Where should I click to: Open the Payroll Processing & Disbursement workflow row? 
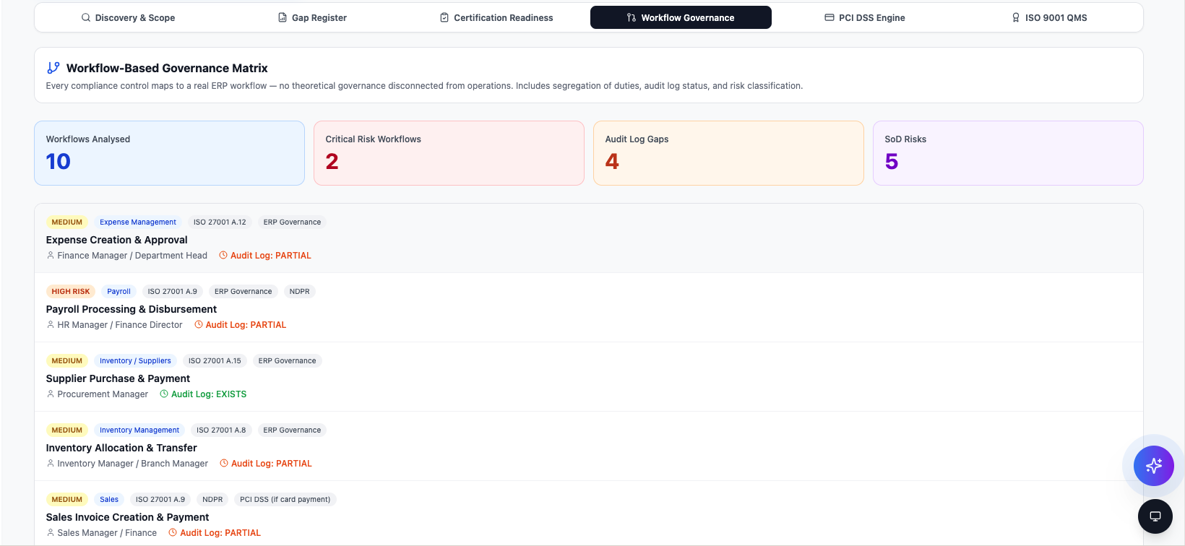589,308
